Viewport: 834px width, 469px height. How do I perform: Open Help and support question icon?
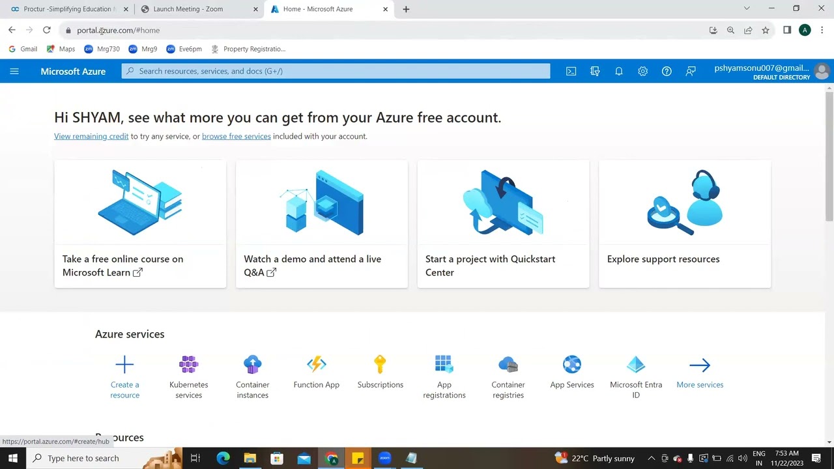tap(667, 71)
